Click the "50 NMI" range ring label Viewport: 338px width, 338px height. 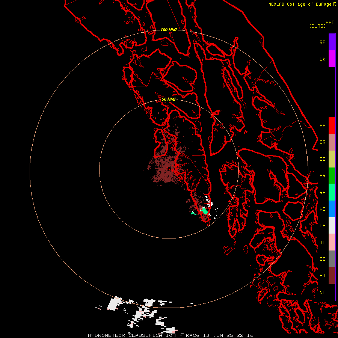169,99
